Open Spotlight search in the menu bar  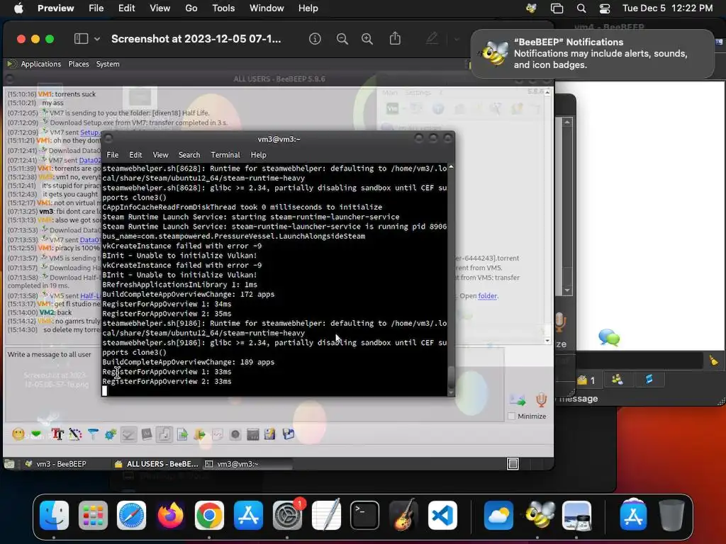(581, 8)
